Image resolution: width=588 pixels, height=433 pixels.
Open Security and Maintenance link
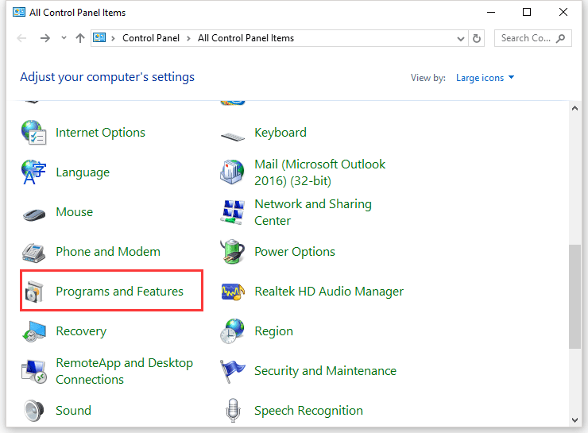click(326, 371)
